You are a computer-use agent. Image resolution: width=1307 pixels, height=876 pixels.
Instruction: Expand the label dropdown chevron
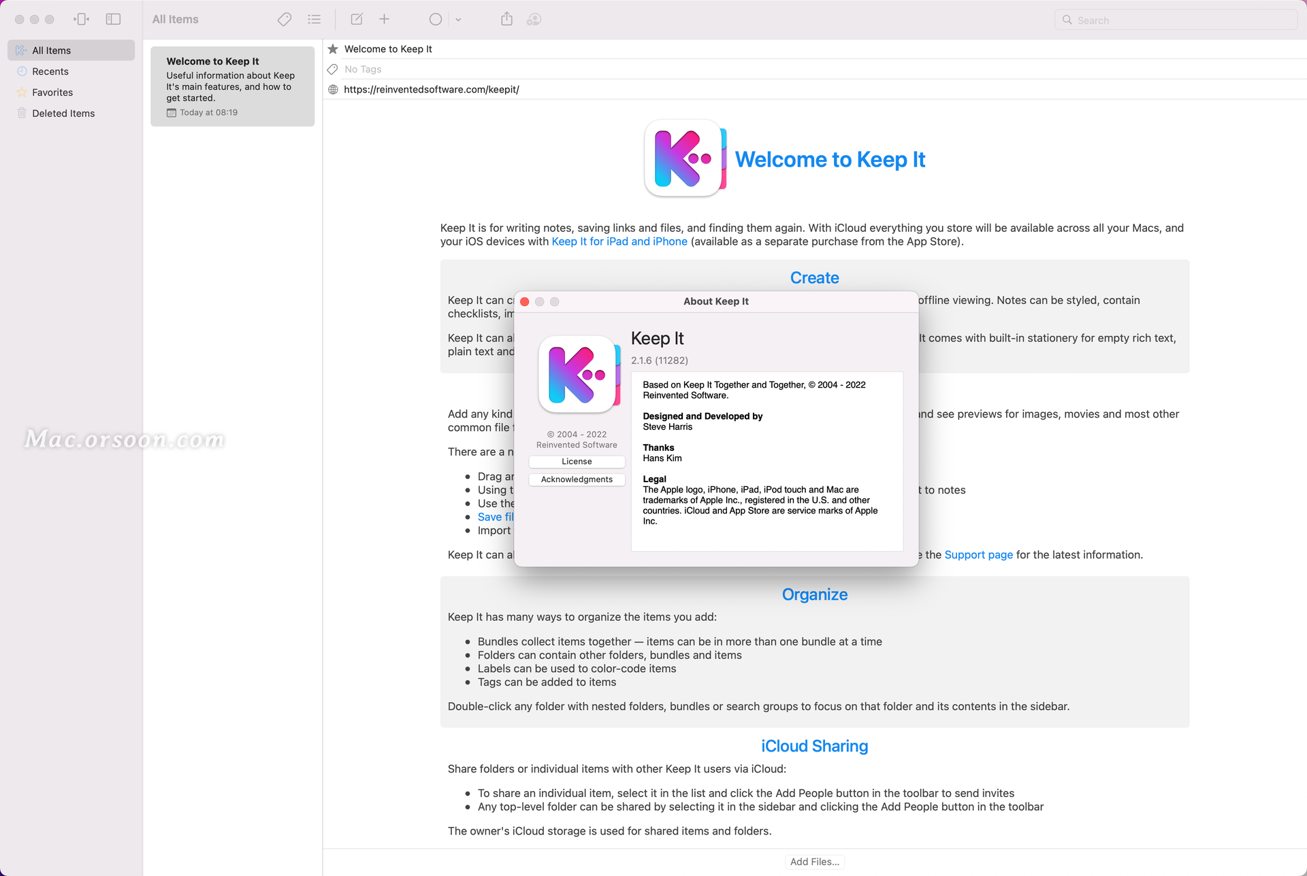click(x=458, y=20)
